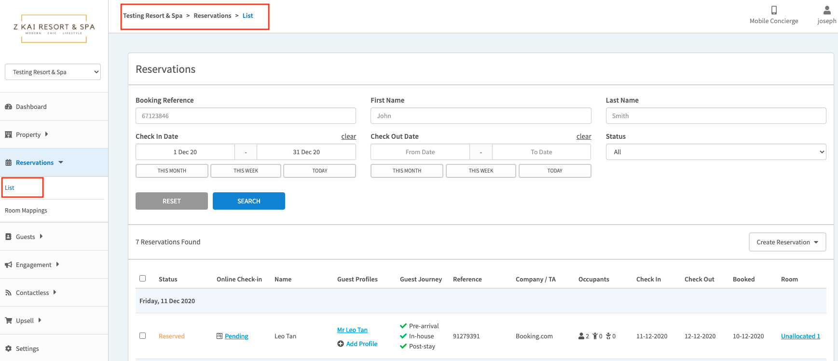
Task: Click the Engagement megaphone icon
Action: coord(8,265)
